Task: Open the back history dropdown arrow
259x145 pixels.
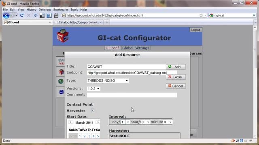Action: pos(16,15)
